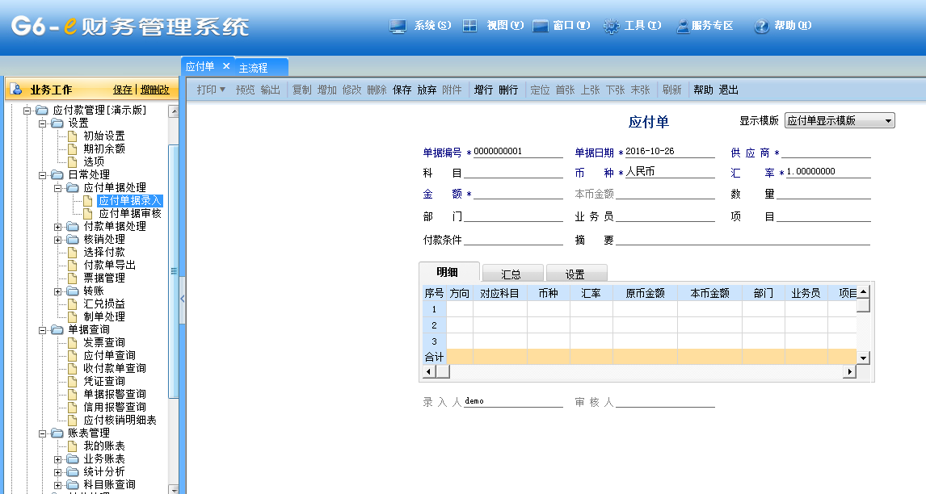Image resolution: width=926 pixels, height=494 pixels.
Task: Collapse the 单据查询 tree node
Action: (43, 329)
